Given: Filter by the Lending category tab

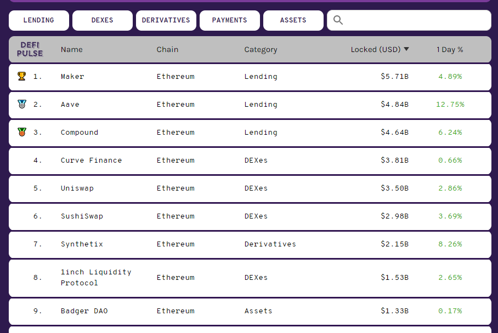Looking at the screenshot, I should click(39, 20).
